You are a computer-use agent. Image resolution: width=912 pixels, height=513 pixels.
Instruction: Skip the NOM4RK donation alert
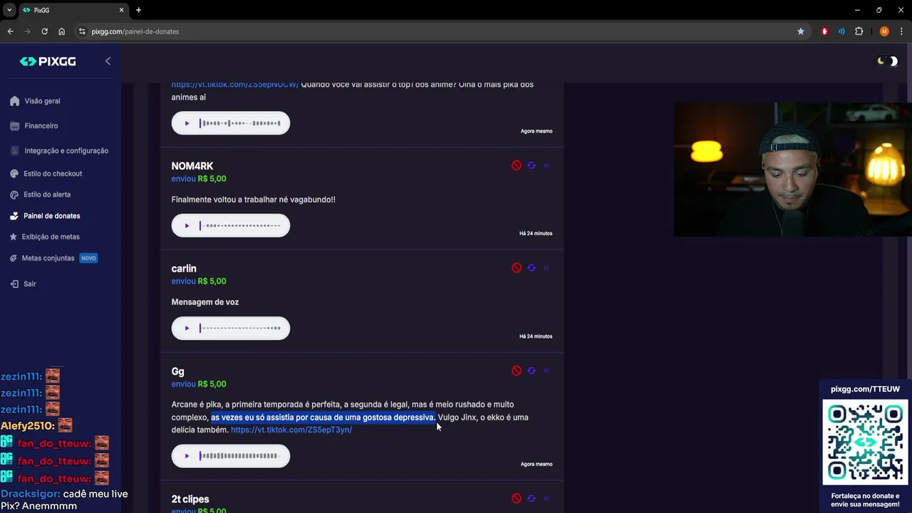click(x=546, y=165)
